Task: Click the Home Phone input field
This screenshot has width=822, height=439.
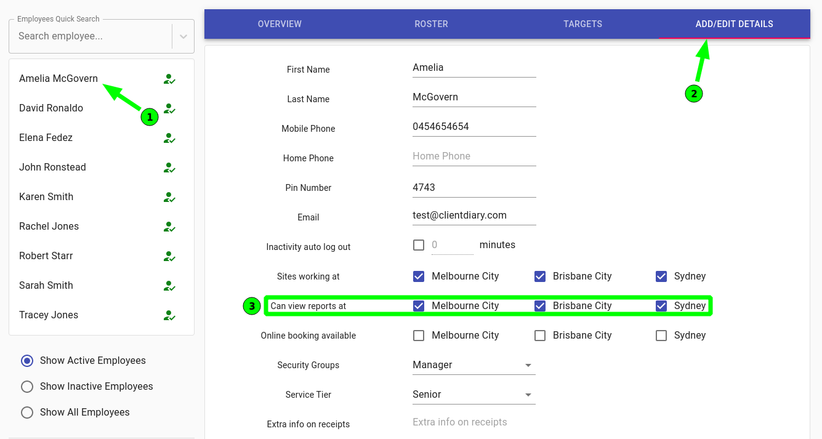Action: (473, 156)
